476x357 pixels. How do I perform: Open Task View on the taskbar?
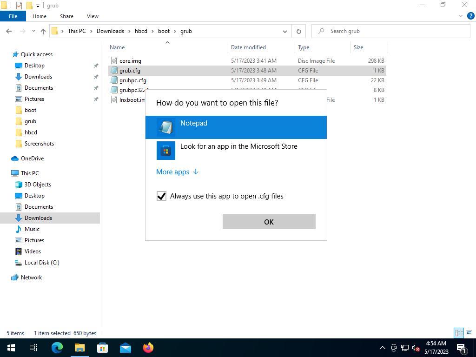33,348
